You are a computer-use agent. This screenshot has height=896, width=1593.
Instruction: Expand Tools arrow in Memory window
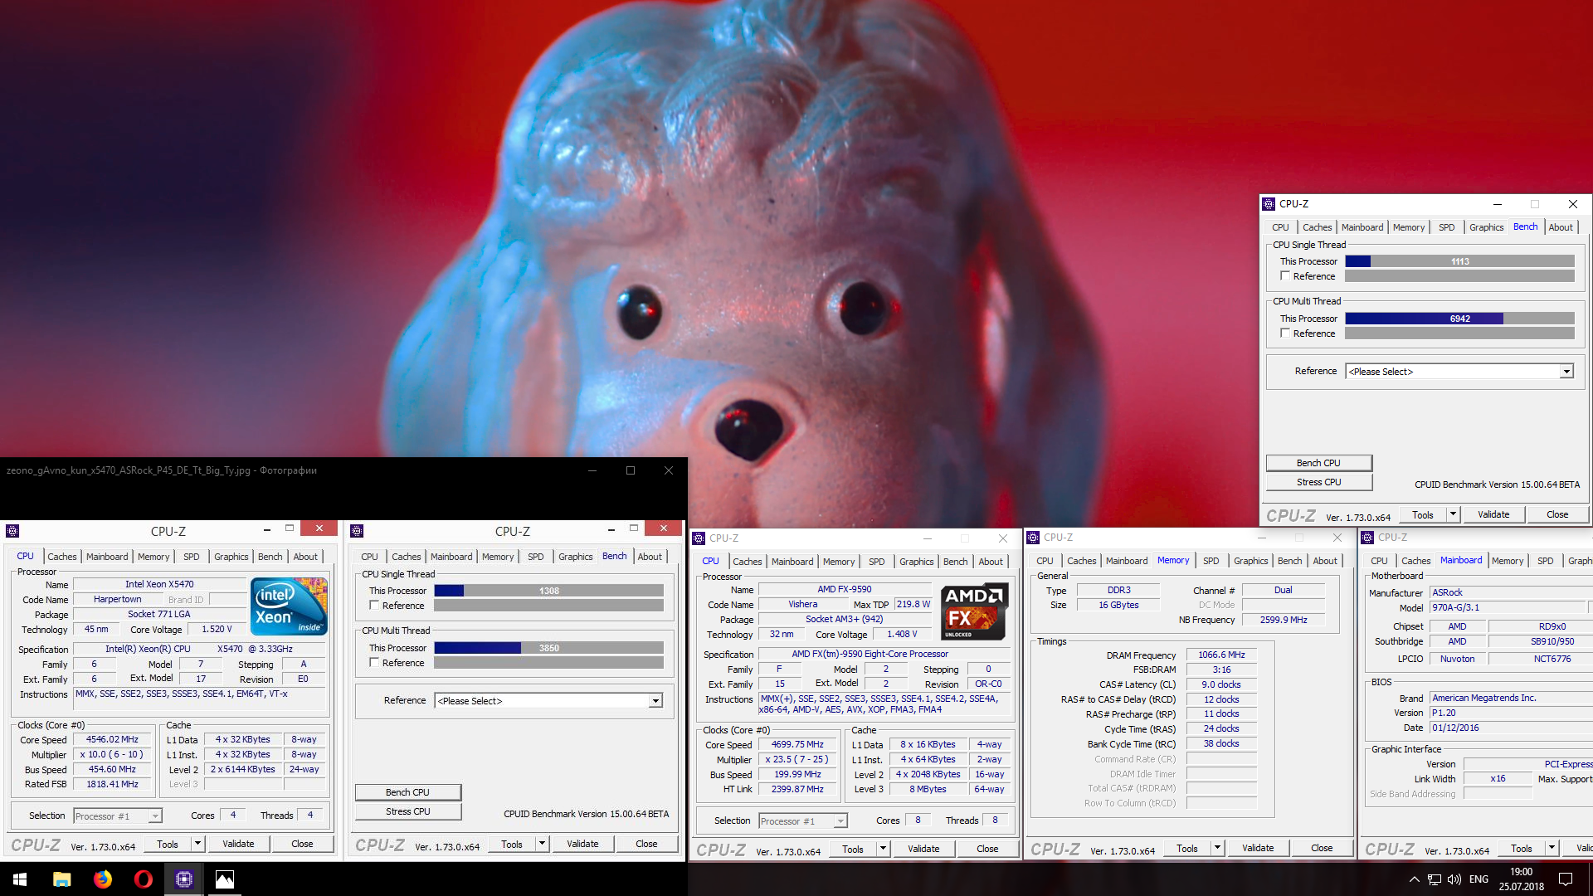click(x=1217, y=848)
